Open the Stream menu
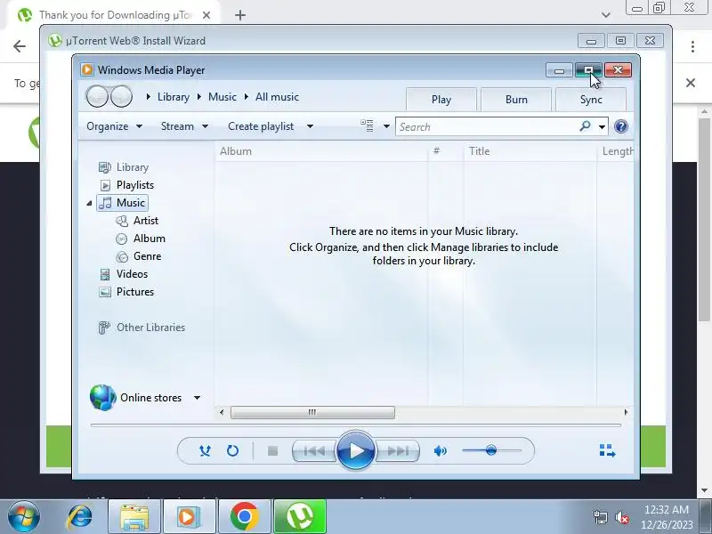The image size is (712, 534). tap(184, 126)
